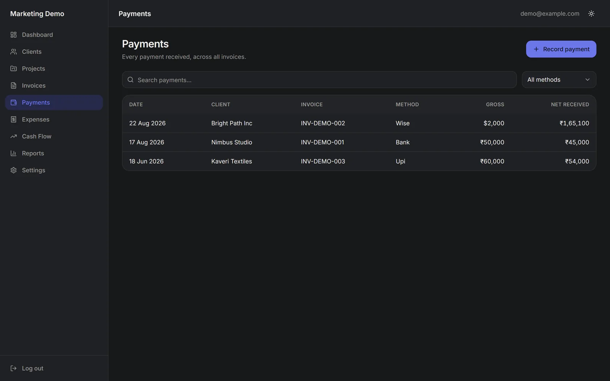610x381 pixels.
Task: Click the Settings gear icon
Action: [x=14, y=170]
